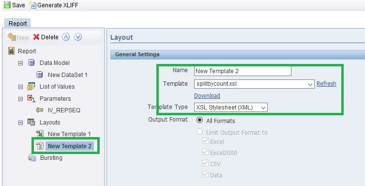Click the red Delete X icon
365x186 pixels.
point(36,37)
